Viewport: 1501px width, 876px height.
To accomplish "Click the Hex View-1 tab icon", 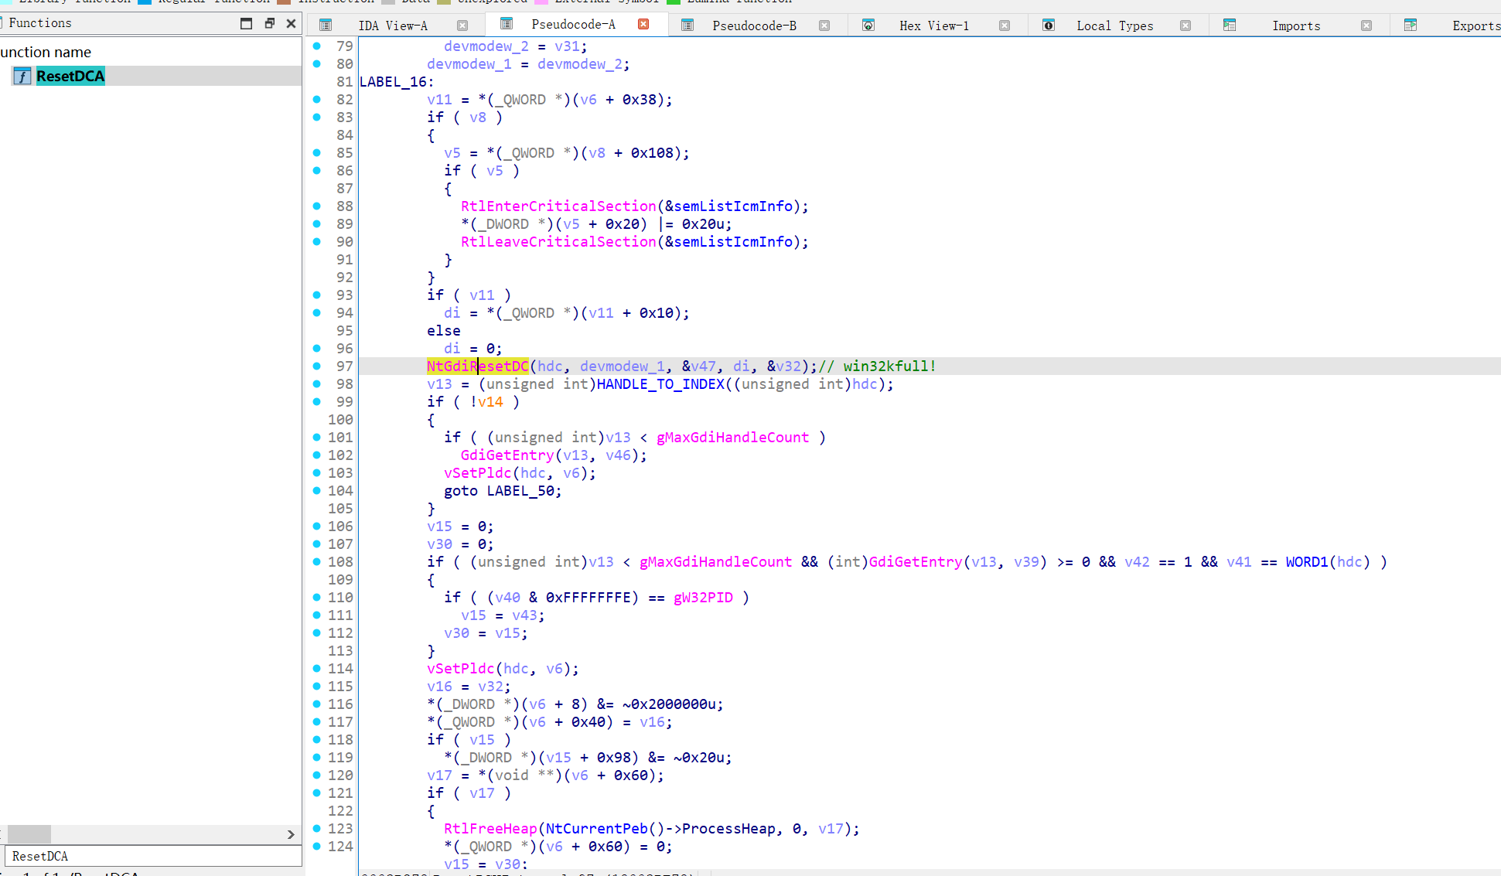I will coord(868,26).
